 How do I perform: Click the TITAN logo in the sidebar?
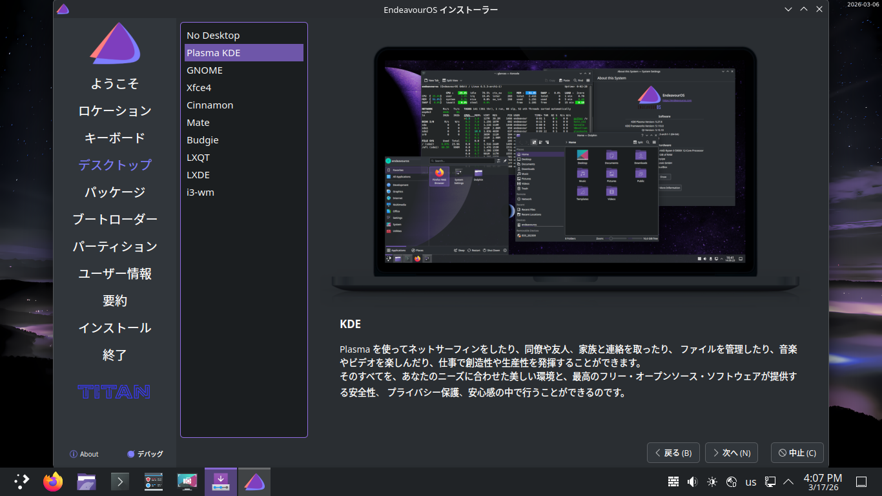[x=114, y=391]
